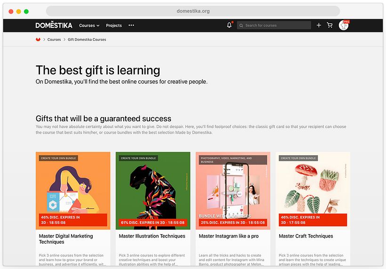Open Master Digital Marketing Techniques thumbnail

click(x=73, y=190)
